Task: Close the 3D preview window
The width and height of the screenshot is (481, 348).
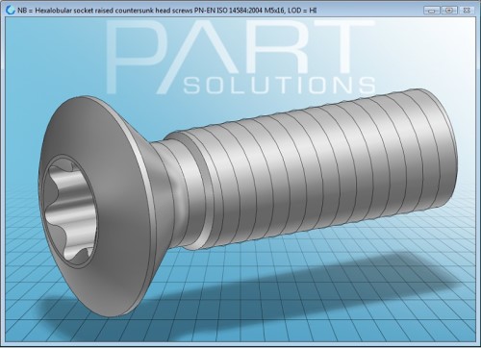Action: click(467, 11)
